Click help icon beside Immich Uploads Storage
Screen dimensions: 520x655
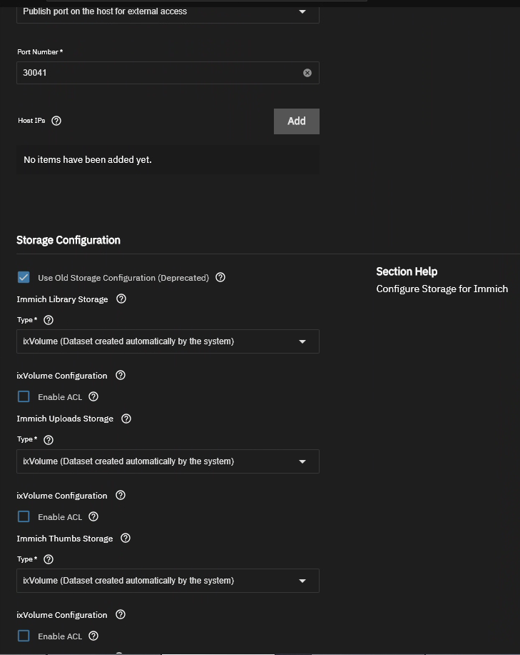click(x=126, y=419)
